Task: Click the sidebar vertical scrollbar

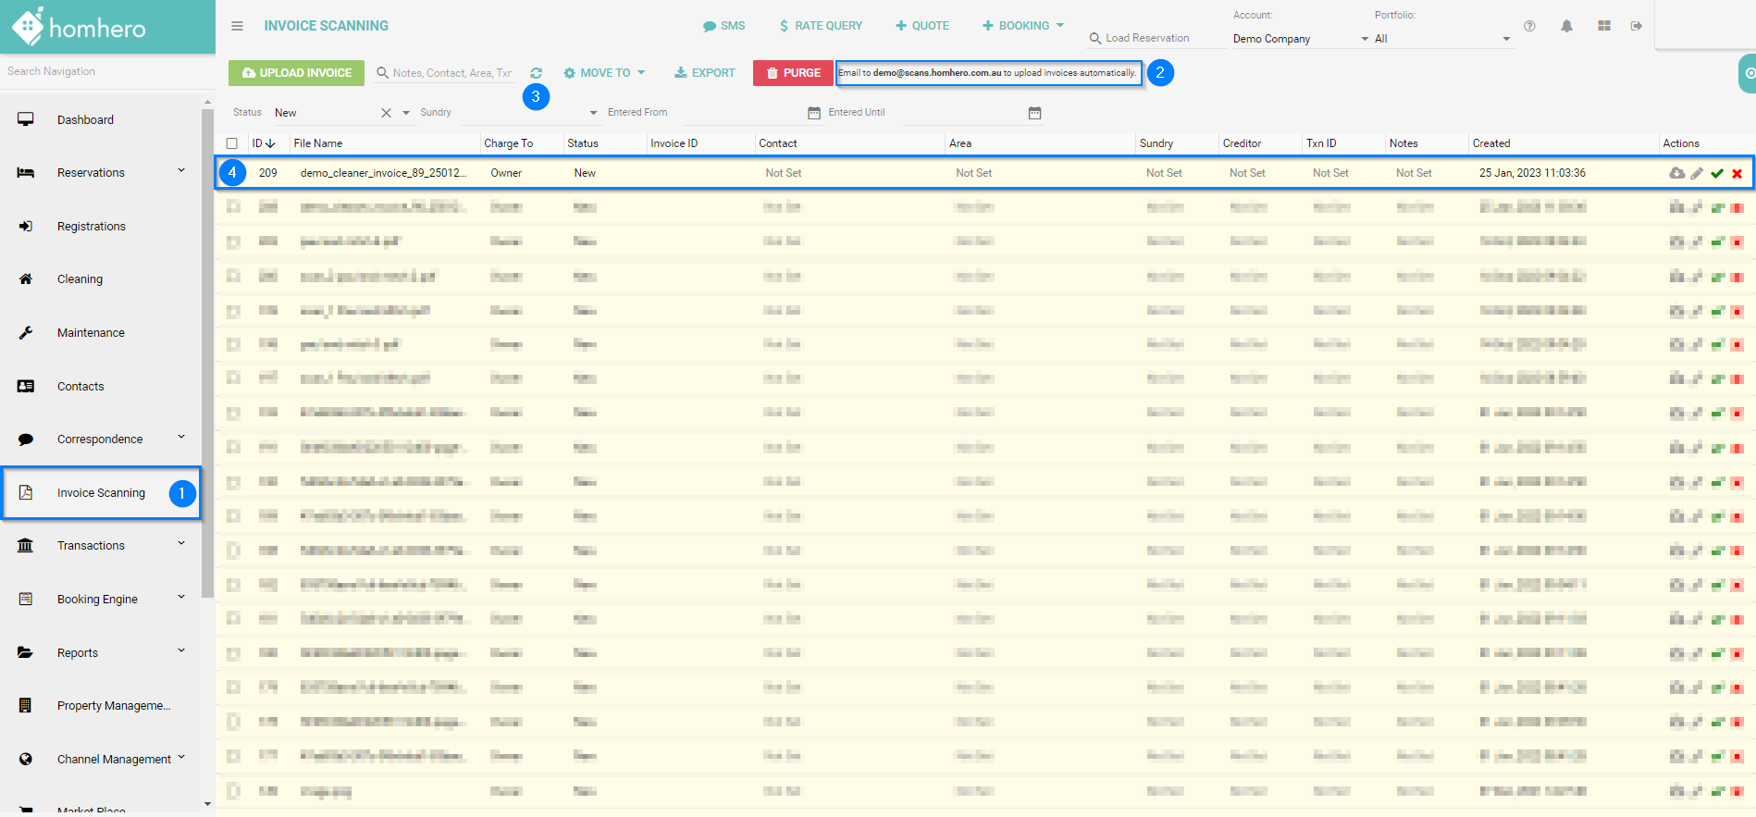Action: point(207,352)
